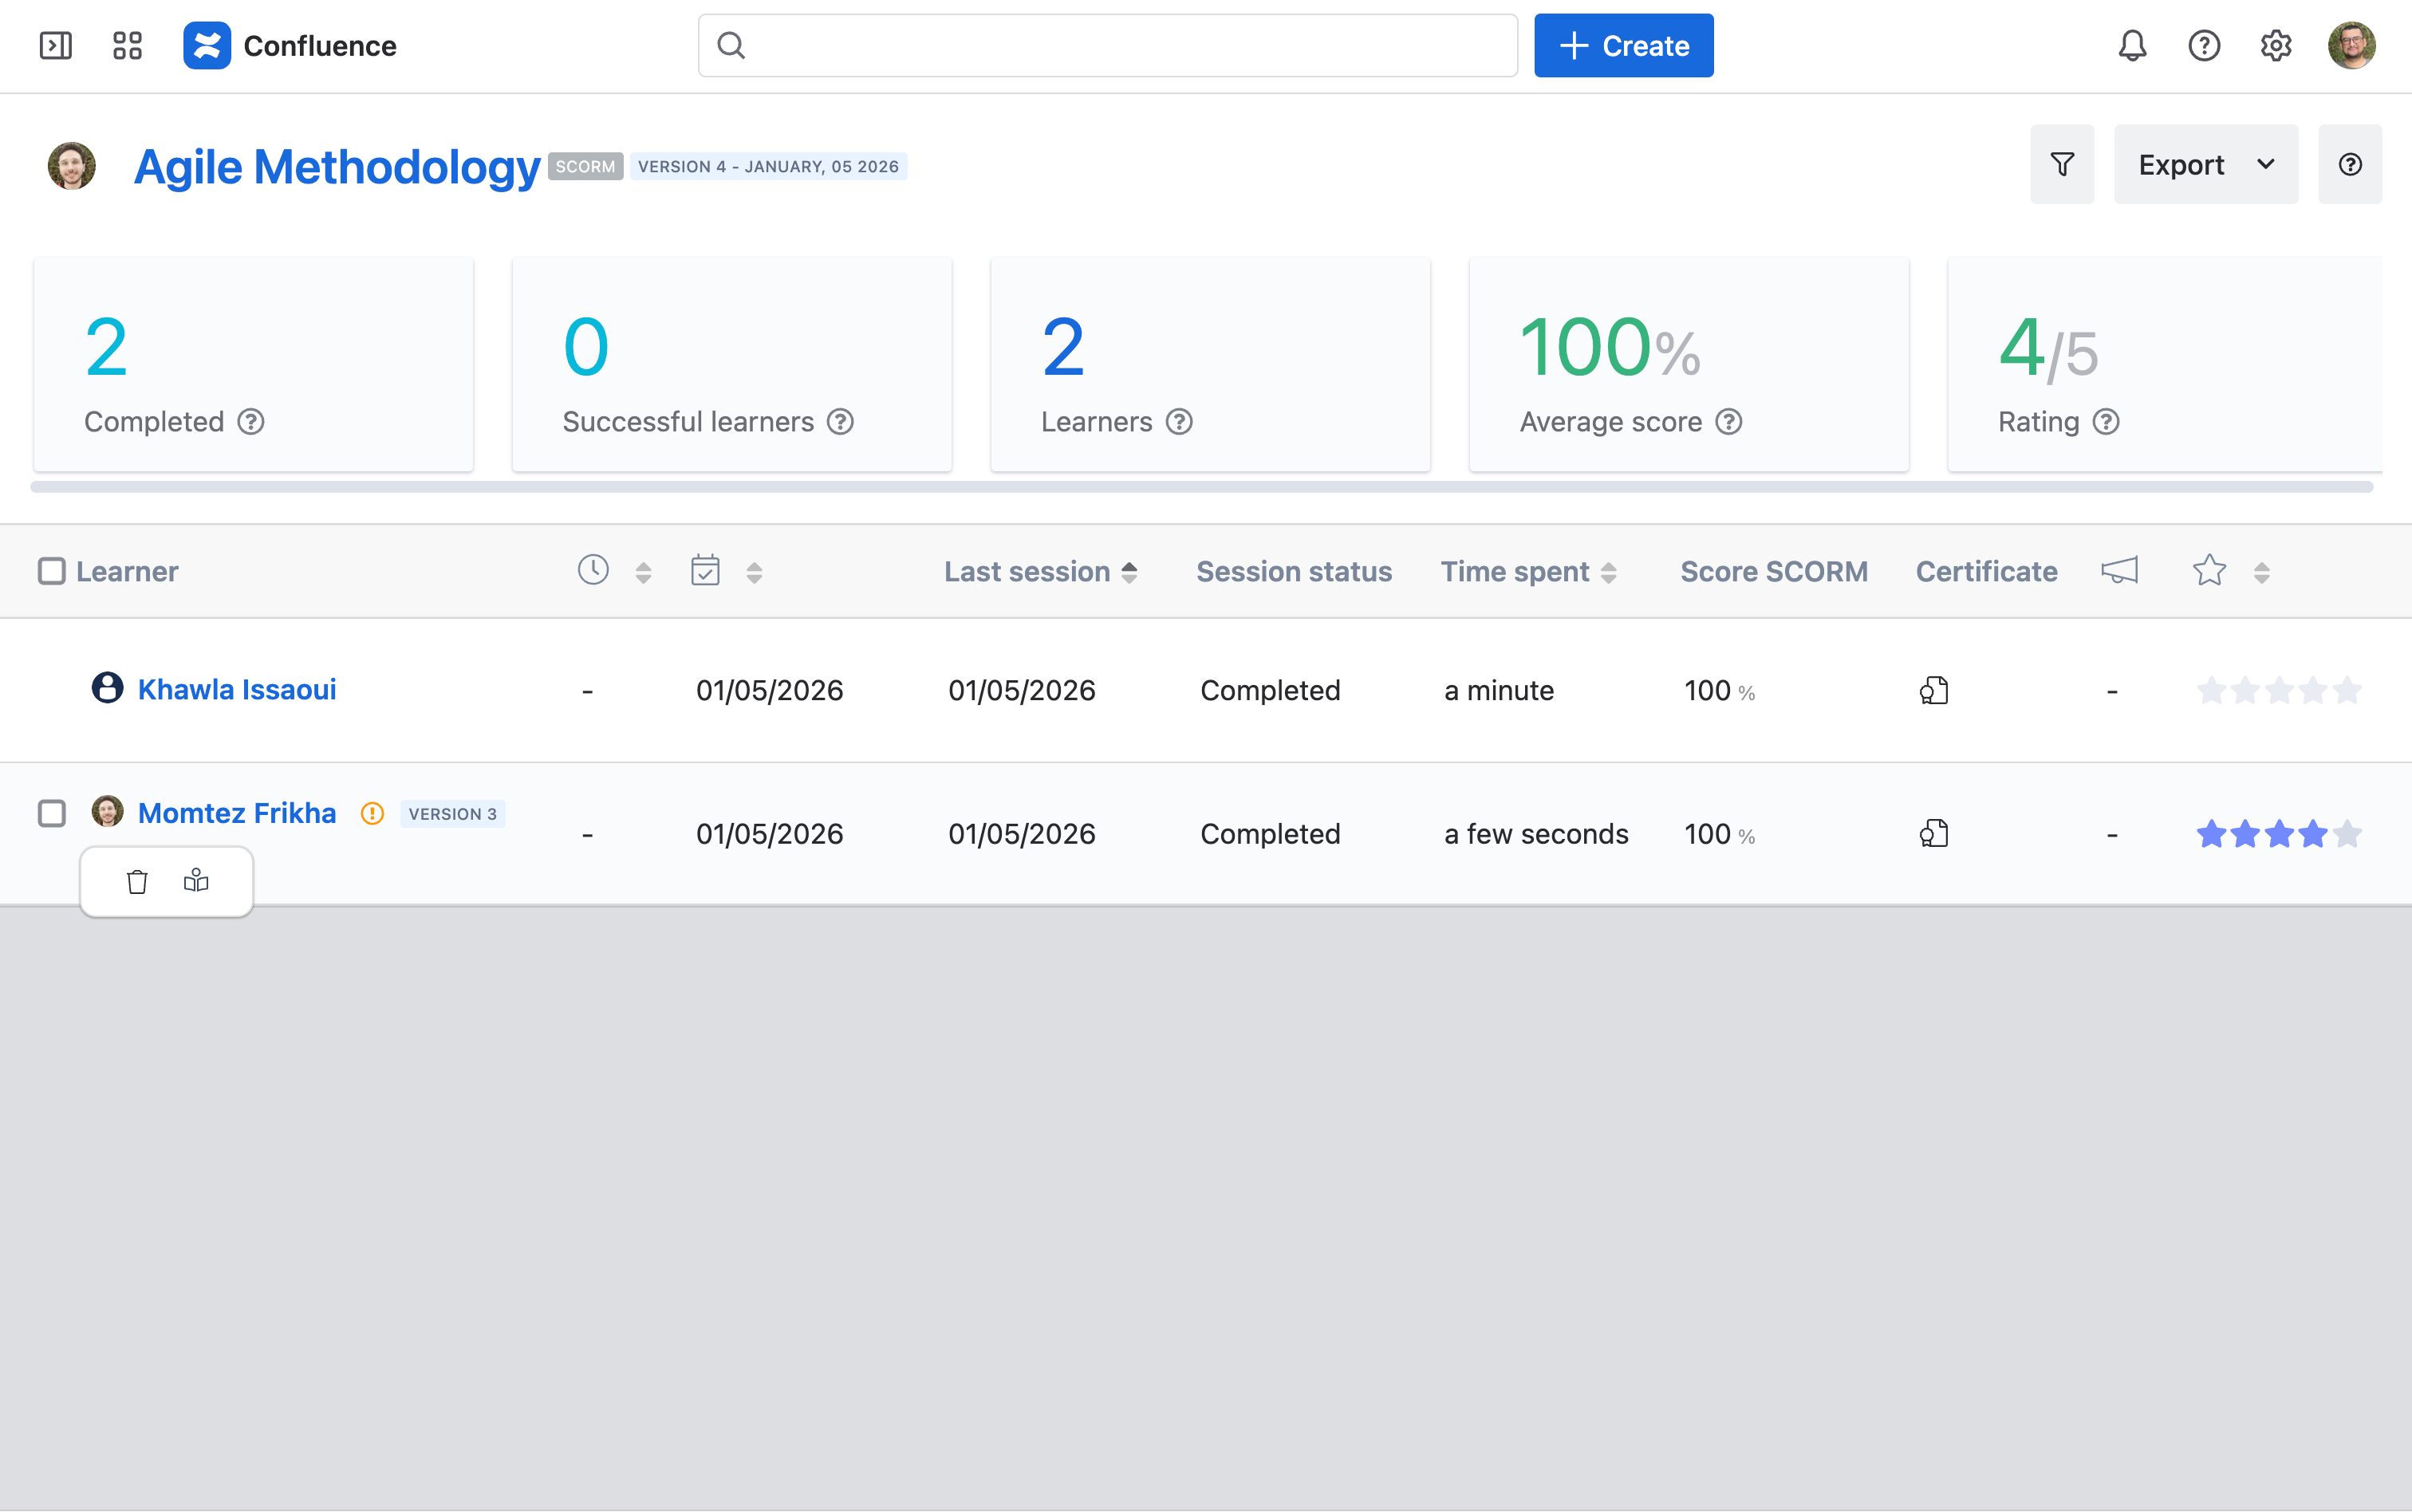The height and width of the screenshot is (1512, 2412).
Task: Toggle the sidebar panel icon
Action: (x=55, y=46)
